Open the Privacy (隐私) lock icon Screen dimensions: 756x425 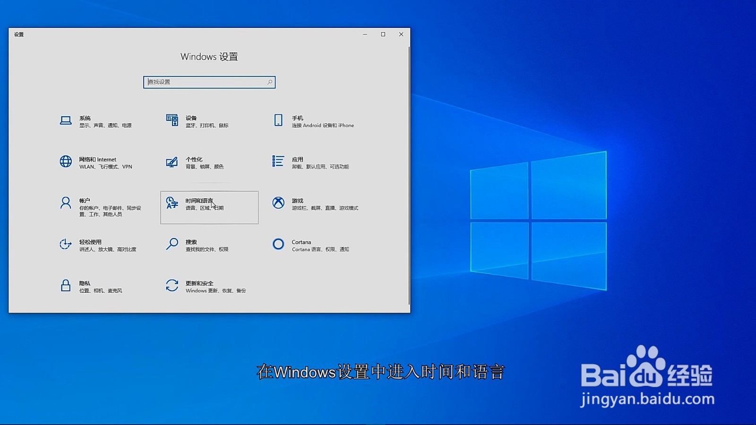66,285
